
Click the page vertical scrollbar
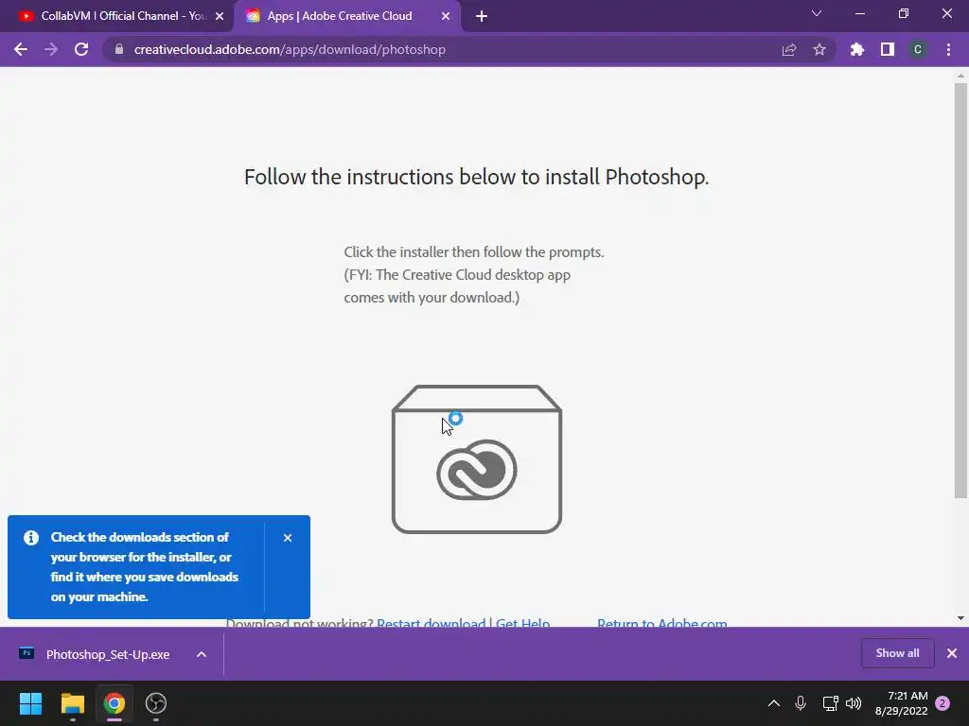tap(960, 290)
